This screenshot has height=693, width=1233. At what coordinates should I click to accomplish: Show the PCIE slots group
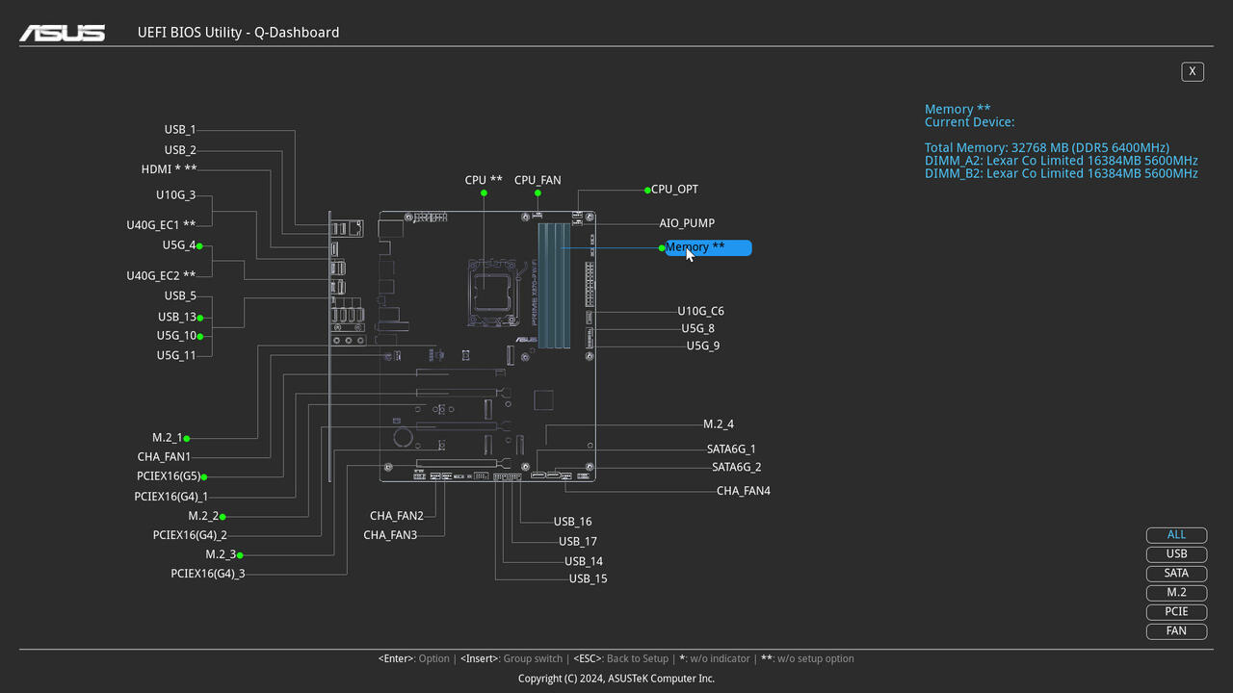pyautogui.click(x=1176, y=612)
